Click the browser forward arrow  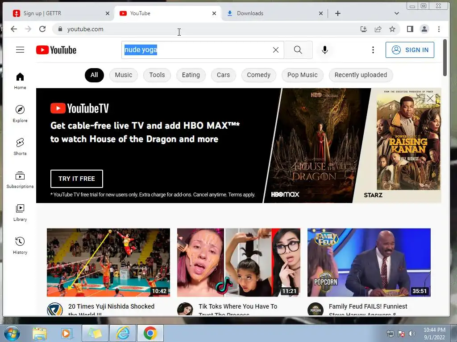28,29
